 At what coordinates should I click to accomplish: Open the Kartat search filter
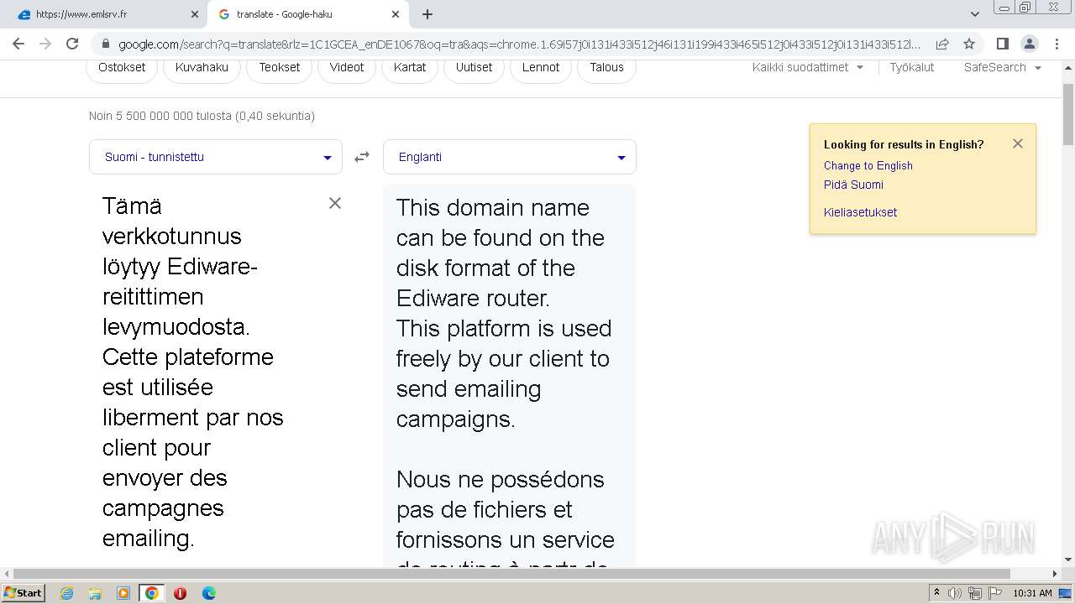pos(410,68)
